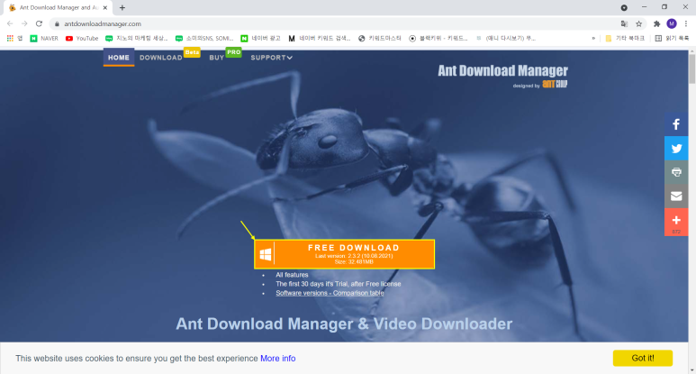The width and height of the screenshot is (696, 374).
Task: Click the browser forward arrow
Action: [x=24, y=23]
